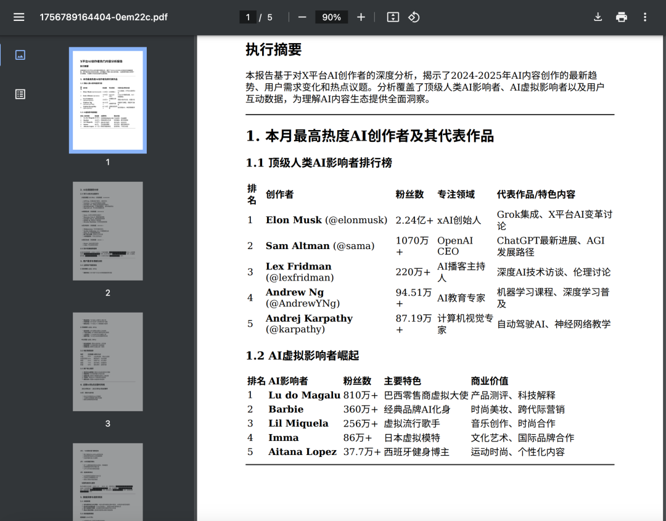The image size is (666, 521).
Task: Click the 810万+ follower value
Action: pos(361,395)
